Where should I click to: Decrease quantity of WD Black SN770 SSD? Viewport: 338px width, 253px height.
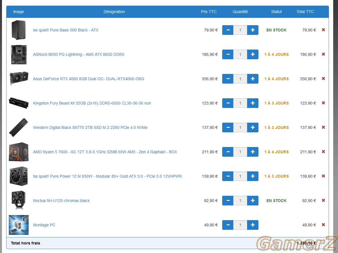pos(228,127)
